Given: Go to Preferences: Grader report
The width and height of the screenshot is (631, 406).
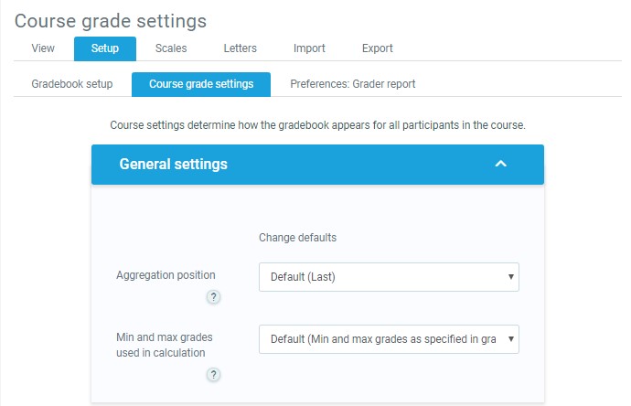Looking at the screenshot, I should click(x=352, y=84).
